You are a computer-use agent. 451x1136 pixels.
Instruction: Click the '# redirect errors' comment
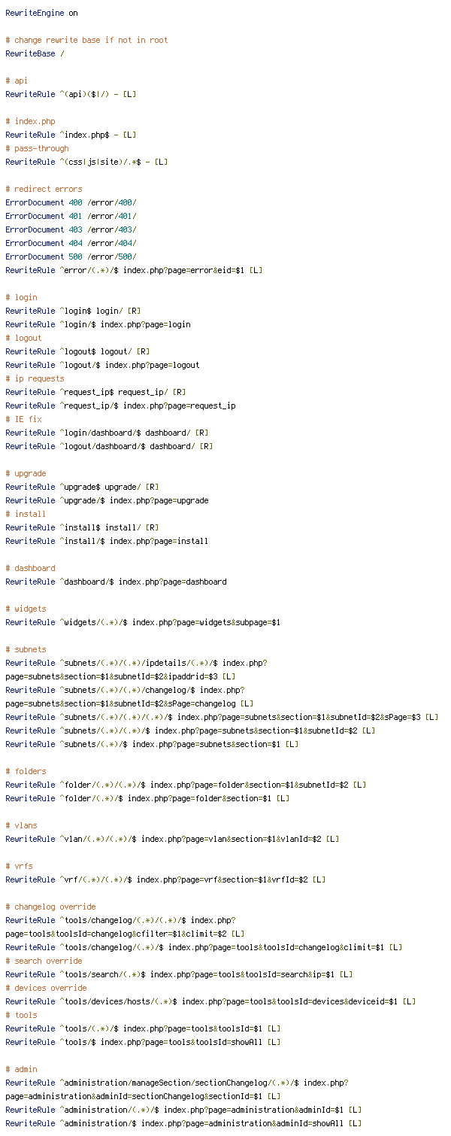(44, 189)
